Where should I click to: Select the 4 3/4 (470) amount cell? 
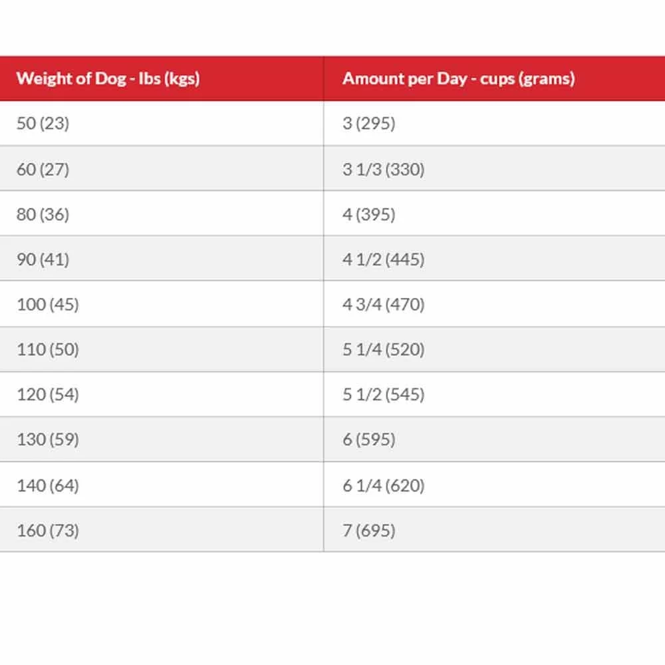(x=383, y=305)
